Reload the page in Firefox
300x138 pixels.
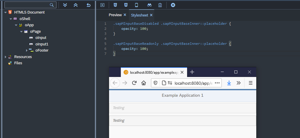point(134,83)
